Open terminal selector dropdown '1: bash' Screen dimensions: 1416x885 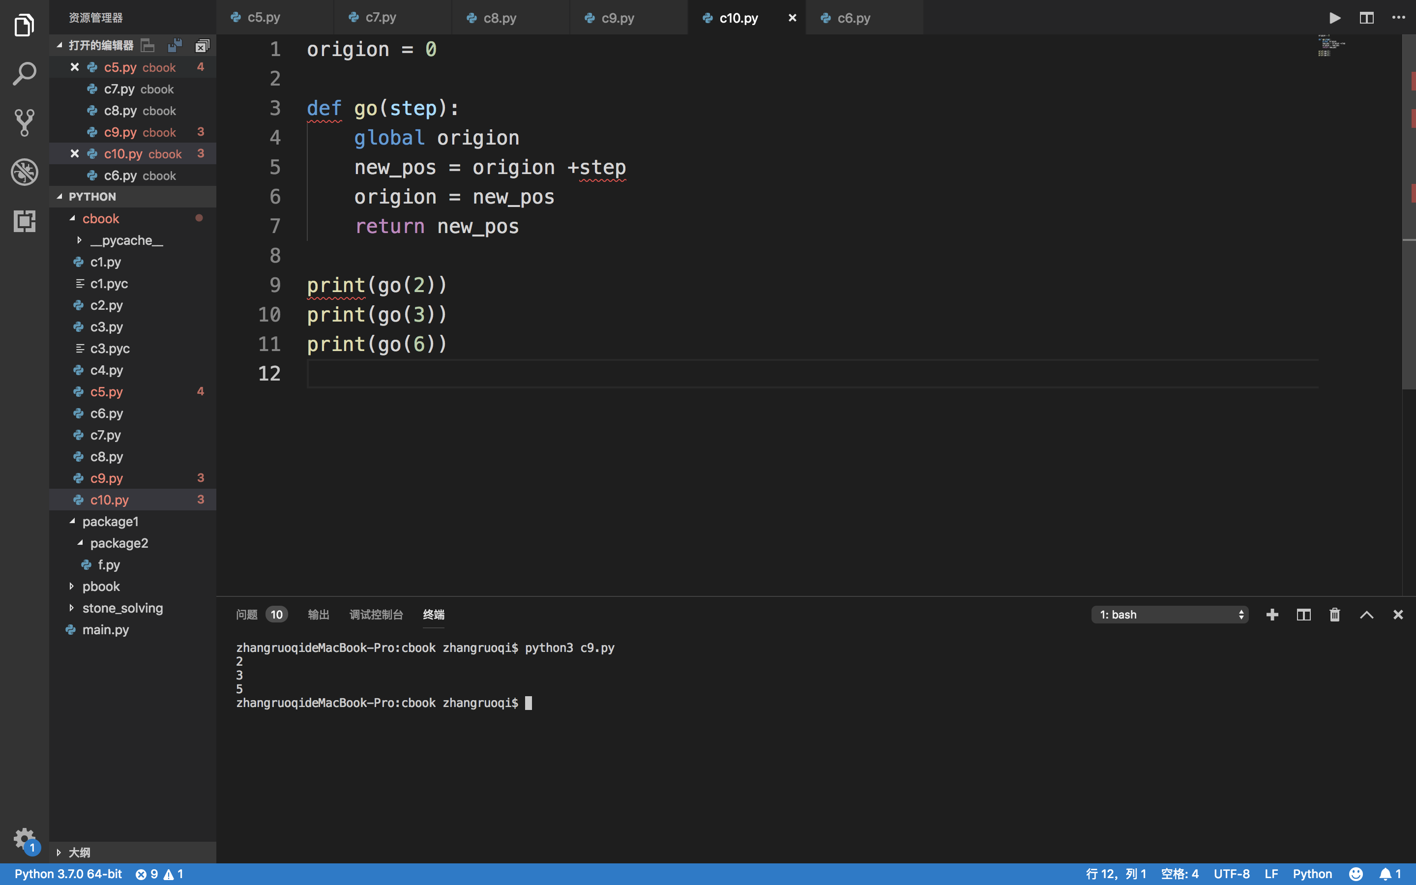click(x=1170, y=615)
